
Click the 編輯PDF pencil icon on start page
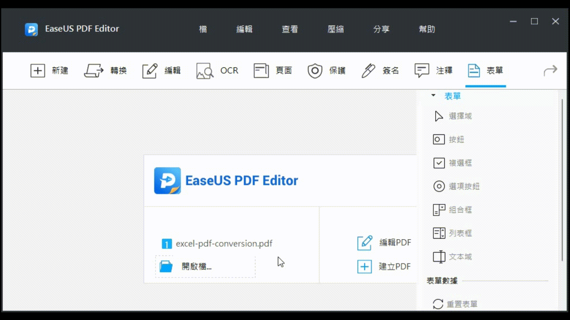tap(365, 243)
